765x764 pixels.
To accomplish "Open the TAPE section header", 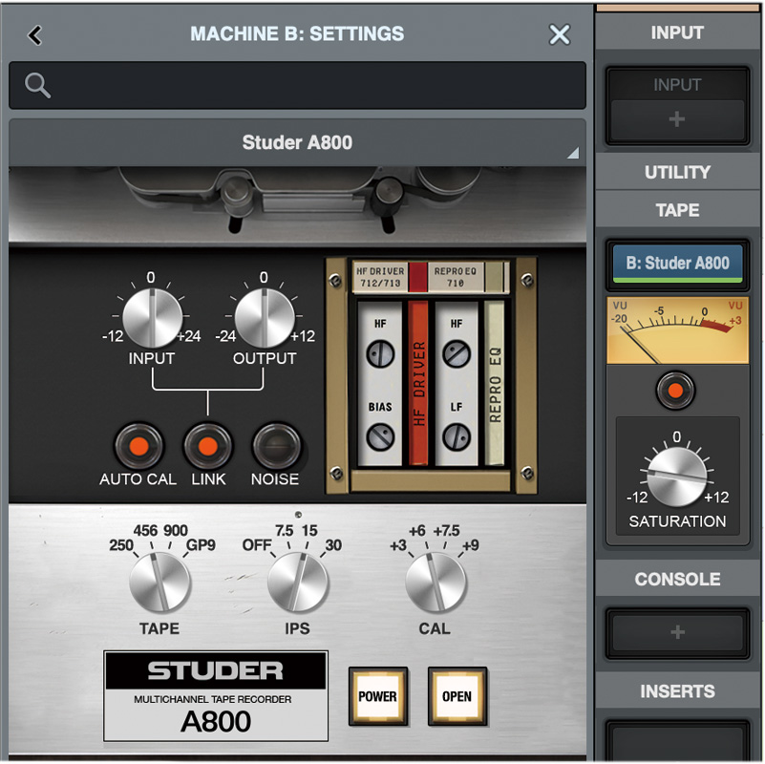I will (x=677, y=210).
